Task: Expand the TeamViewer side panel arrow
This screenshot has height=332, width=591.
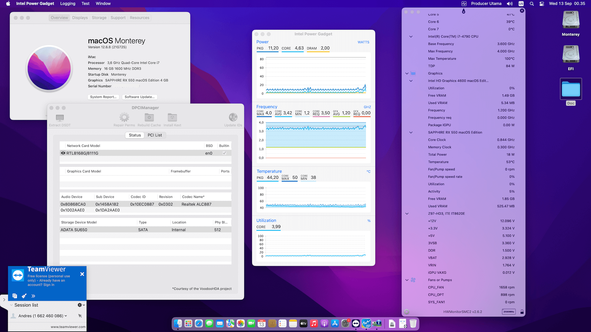Action: [x=4, y=299]
